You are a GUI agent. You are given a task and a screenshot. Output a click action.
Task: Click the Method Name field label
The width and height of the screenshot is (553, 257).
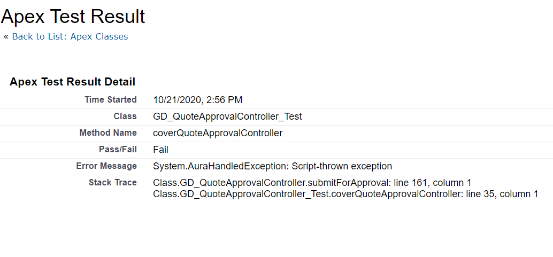click(108, 133)
